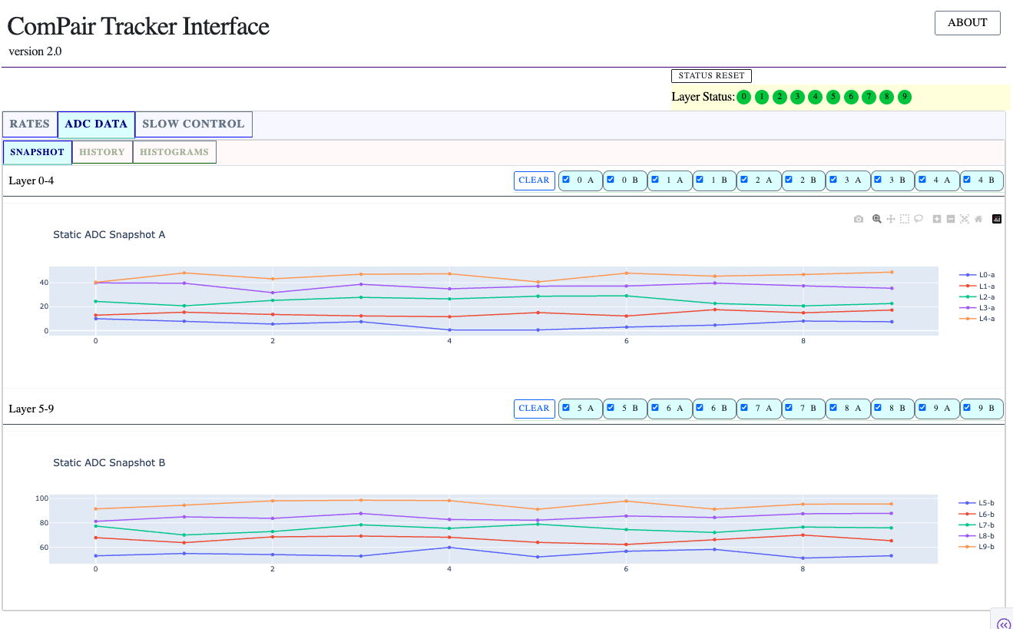Choose the Box Select tool
This screenshot has height=629, width=1013.
click(905, 220)
